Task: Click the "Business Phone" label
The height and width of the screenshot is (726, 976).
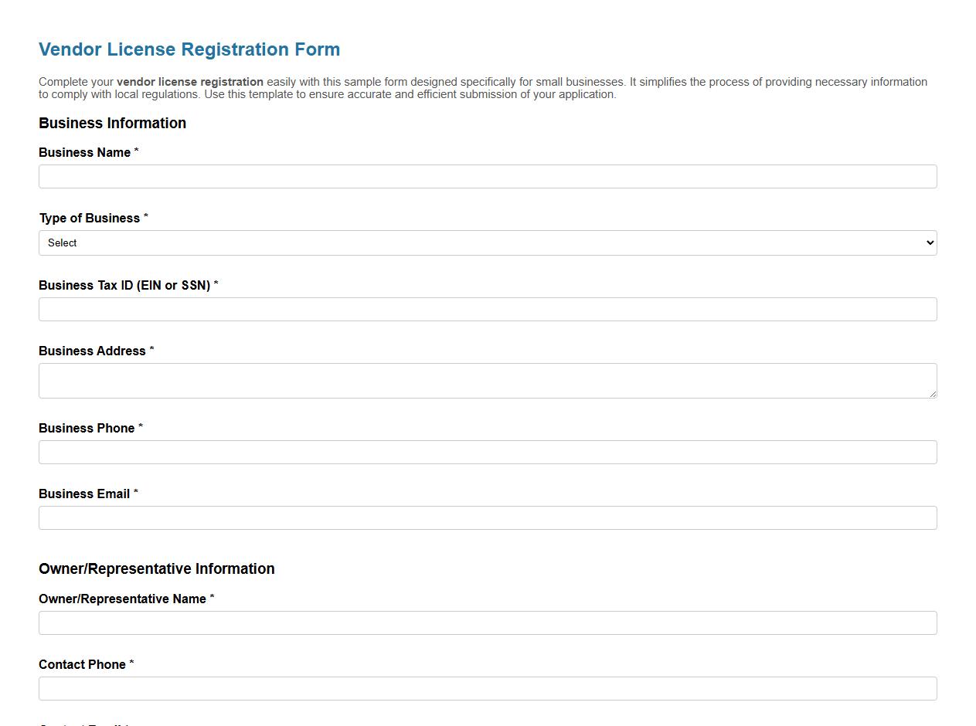Action: tap(87, 428)
